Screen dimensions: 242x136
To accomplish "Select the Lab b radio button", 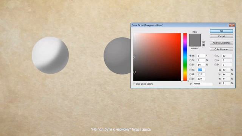I will [216, 65].
